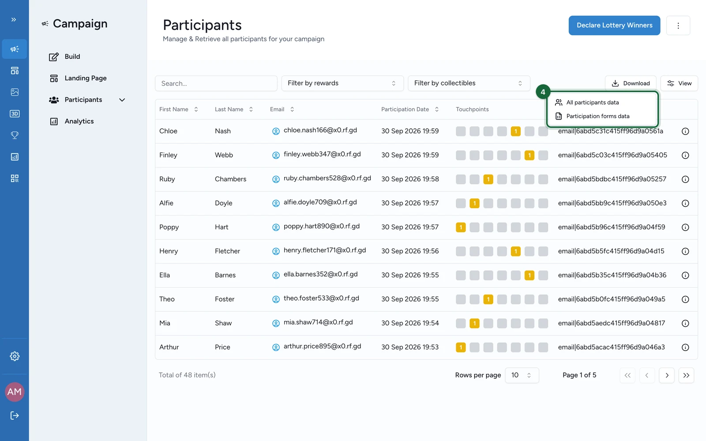706x441 pixels.
Task: Open the Filter by rewards dropdown
Action: tap(342, 83)
